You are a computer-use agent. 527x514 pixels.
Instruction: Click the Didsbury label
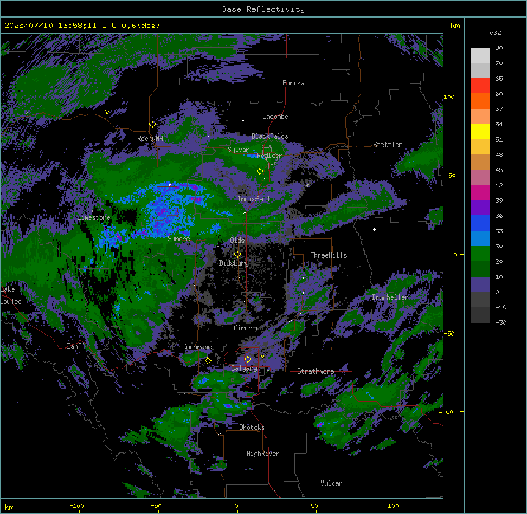(234, 263)
